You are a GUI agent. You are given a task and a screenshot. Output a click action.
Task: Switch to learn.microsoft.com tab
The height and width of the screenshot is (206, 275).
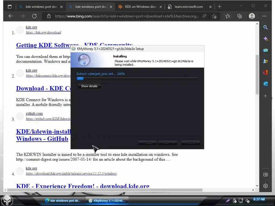189,7
